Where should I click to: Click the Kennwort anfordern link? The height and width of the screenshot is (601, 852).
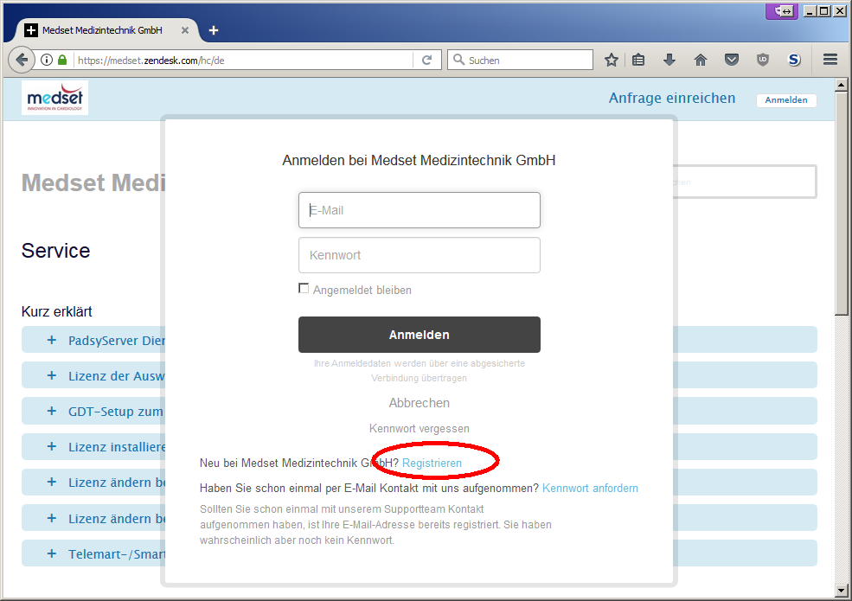[590, 489]
